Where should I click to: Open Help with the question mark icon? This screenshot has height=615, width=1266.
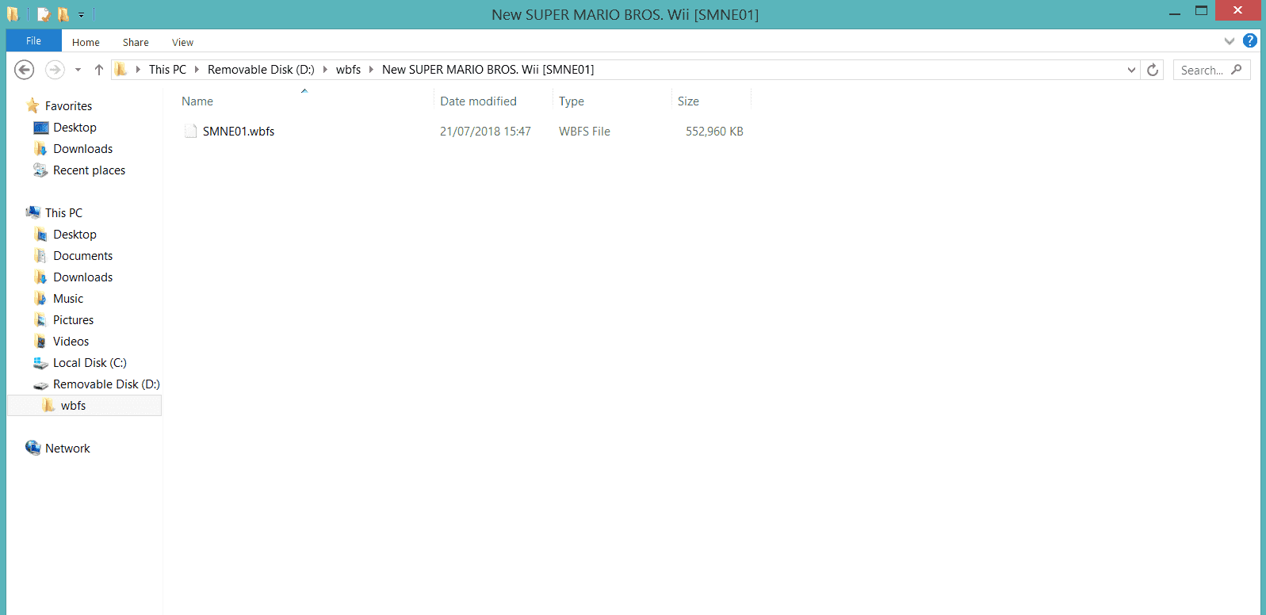coord(1250,40)
